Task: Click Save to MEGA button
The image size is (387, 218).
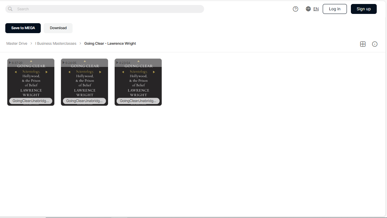Action: pyautogui.click(x=23, y=28)
